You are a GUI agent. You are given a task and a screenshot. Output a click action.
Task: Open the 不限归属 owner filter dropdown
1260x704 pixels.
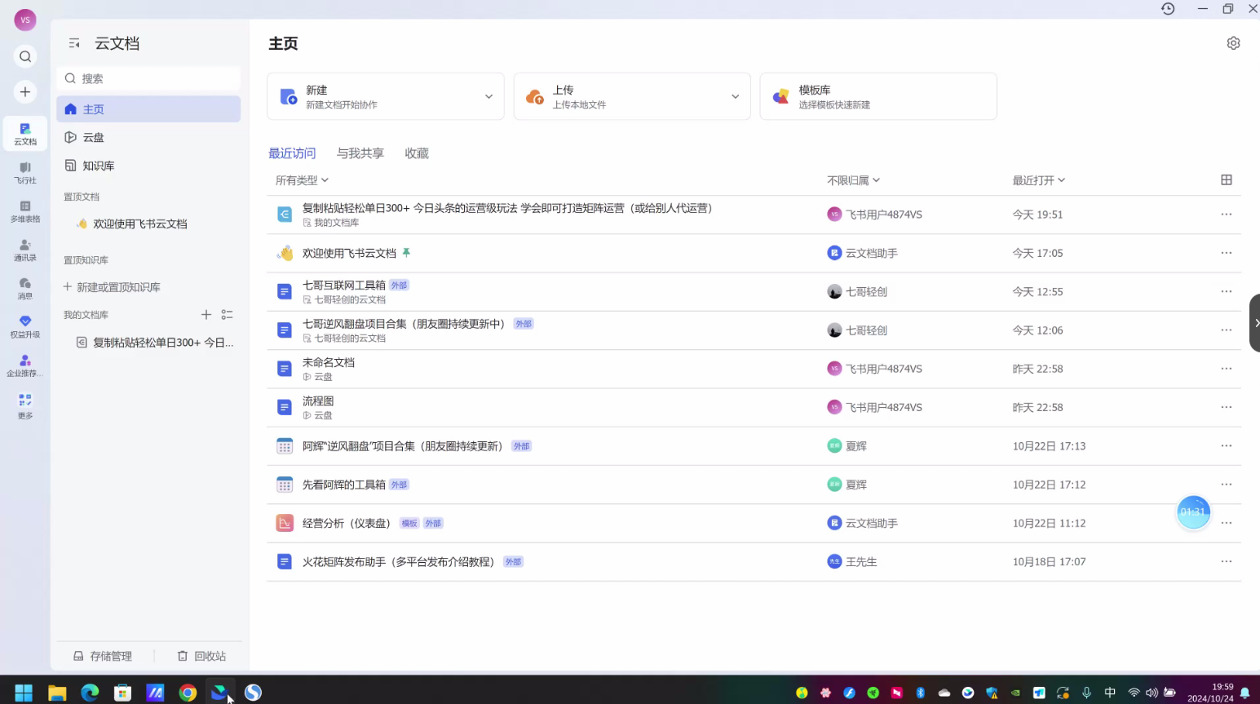coord(853,180)
